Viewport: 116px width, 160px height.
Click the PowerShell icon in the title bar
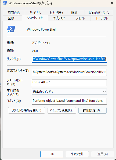5,3
